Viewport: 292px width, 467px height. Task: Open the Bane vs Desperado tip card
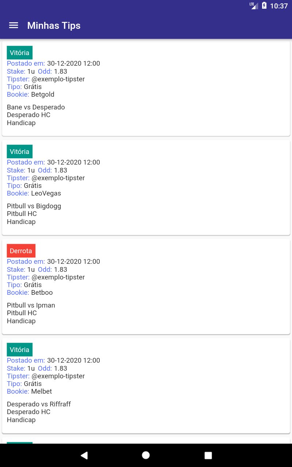pos(146,107)
